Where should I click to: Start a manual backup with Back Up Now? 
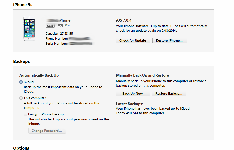133,94
